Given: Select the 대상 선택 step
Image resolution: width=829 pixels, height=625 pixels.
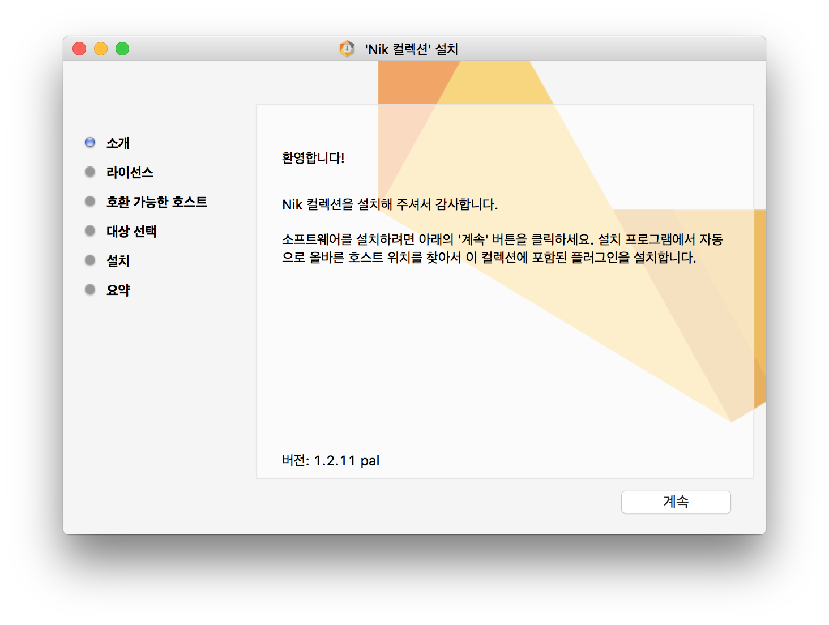Looking at the screenshot, I should pyautogui.click(x=131, y=231).
